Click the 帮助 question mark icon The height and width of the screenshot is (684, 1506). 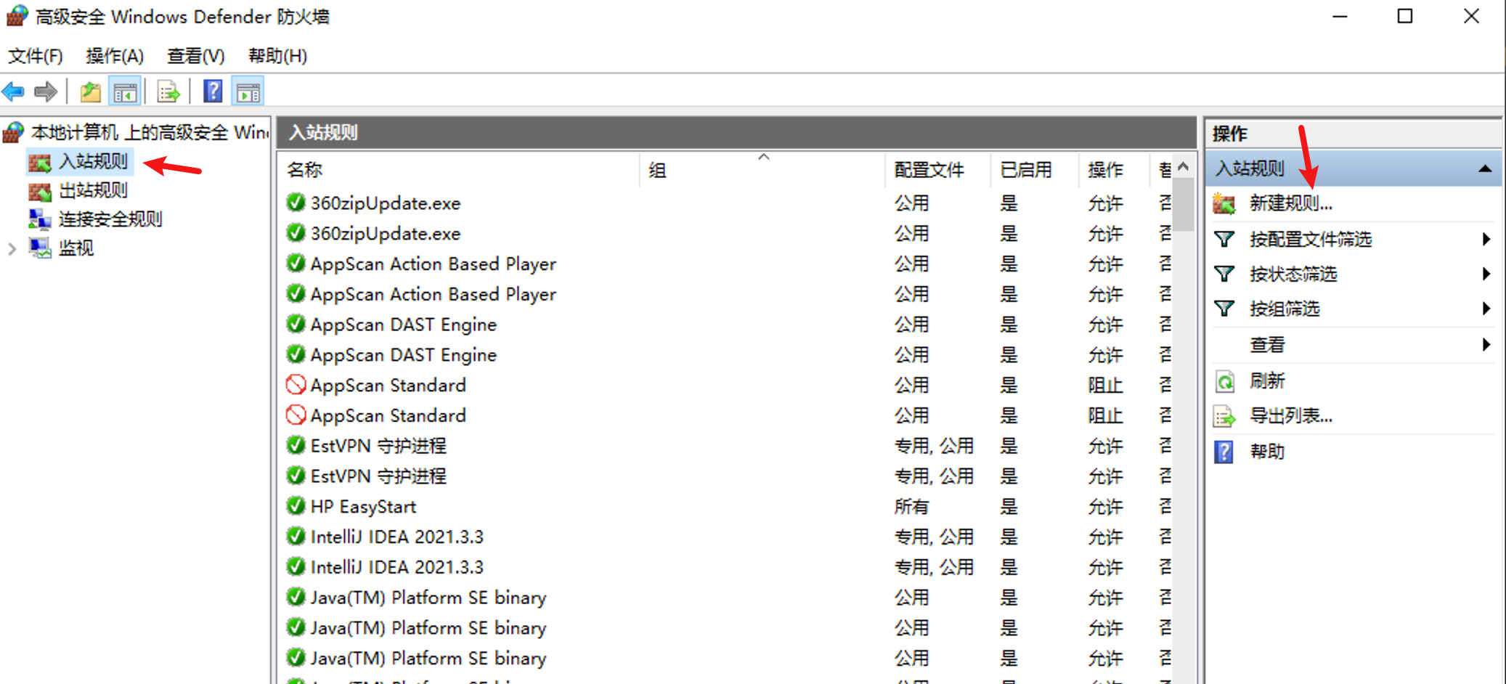[x=1224, y=452]
